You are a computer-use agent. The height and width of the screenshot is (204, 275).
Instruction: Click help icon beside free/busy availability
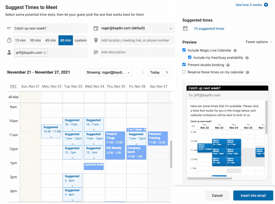tap(247, 58)
